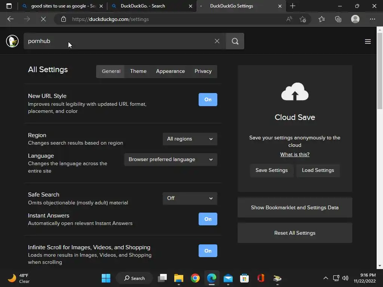Open the Favorites list
This screenshot has width=383, height=287.
322,19
